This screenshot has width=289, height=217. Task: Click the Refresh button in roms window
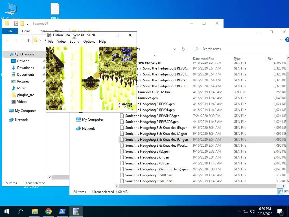point(183,49)
